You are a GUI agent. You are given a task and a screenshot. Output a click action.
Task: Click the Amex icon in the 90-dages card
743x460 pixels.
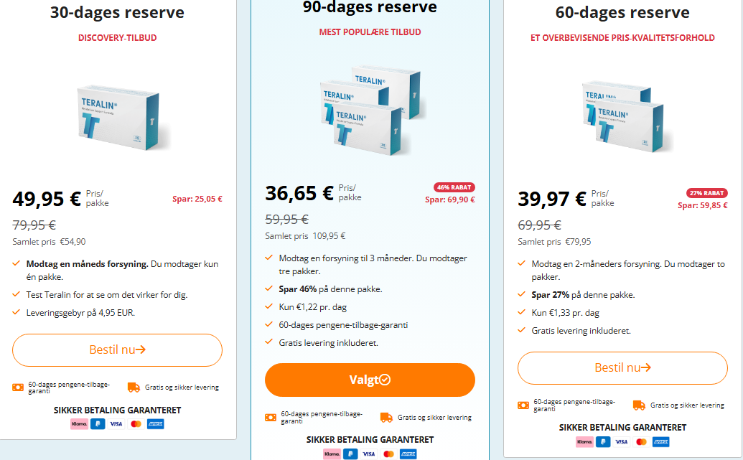[x=408, y=454]
